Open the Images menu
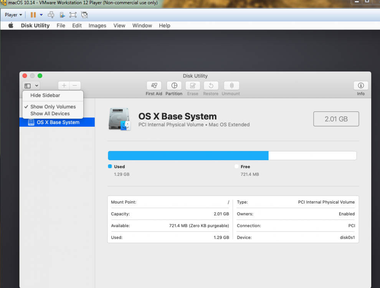 97,25
